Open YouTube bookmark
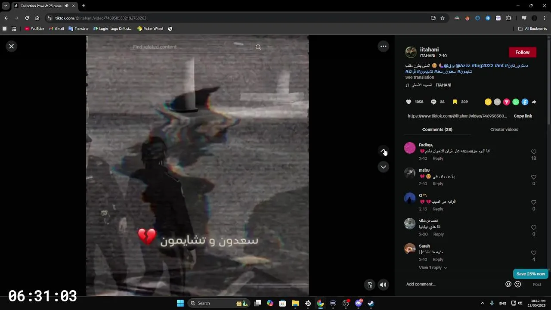Screen dimensions: 551x310 click(34, 29)
